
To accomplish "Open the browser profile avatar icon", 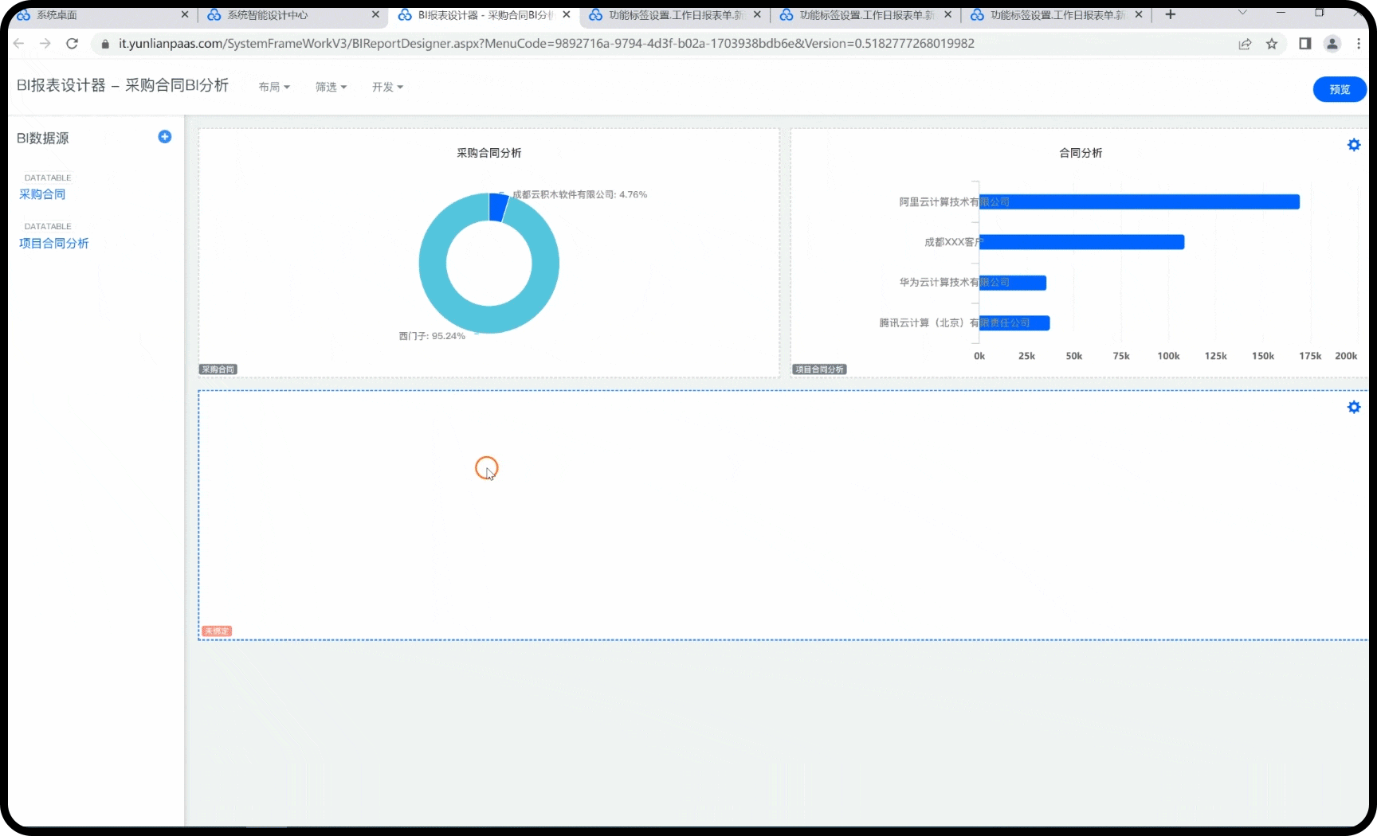I will click(1332, 44).
